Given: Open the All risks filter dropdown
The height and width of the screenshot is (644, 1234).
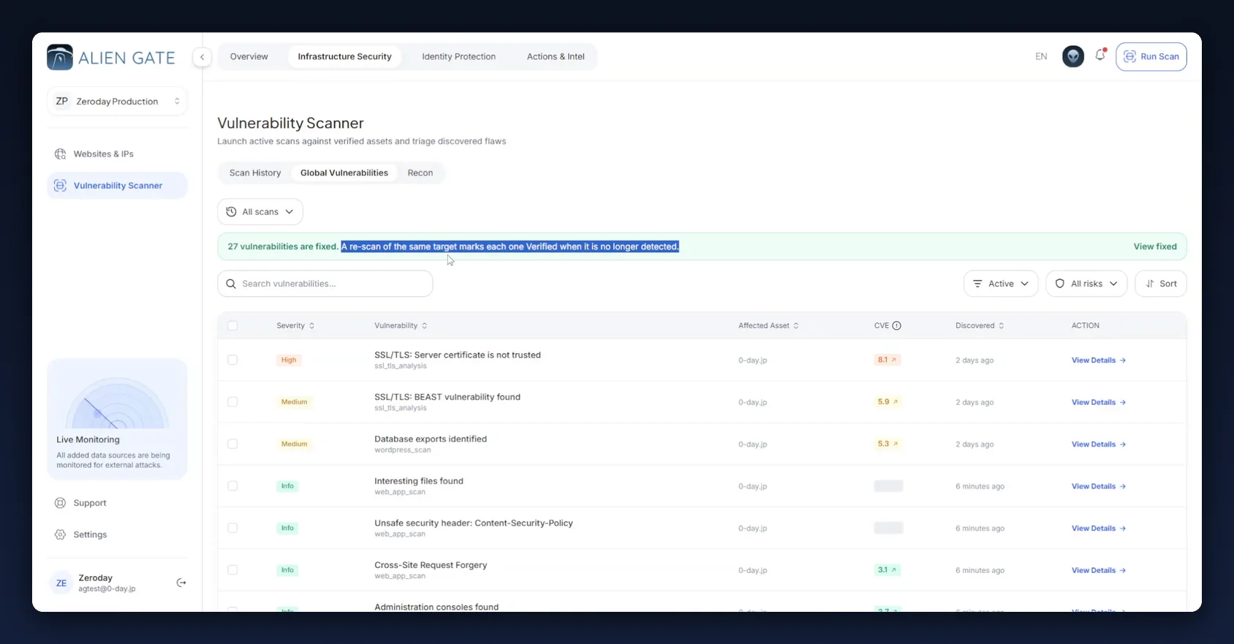Looking at the screenshot, I should [x=1086, y=284].
